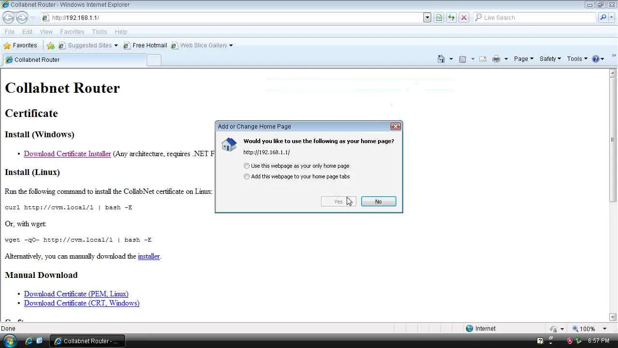Screen dimensions: 618x348
Task: Switch to the Collabnet Router tab
Action: 74,60
